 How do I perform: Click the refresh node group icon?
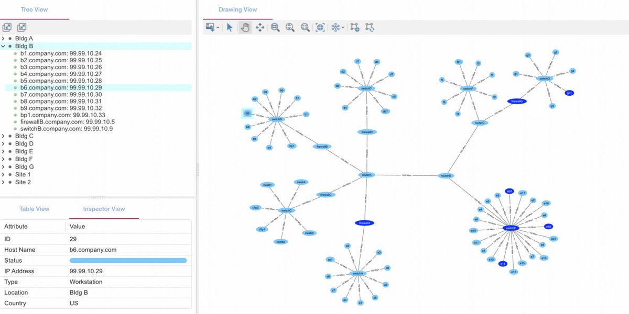[370, 27]
